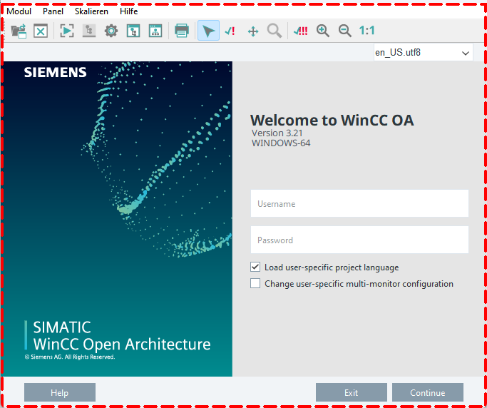Enable Change user-specific multi-monitor configuration checkbox
Screen dimensions: 487x408
pos(256,283)
